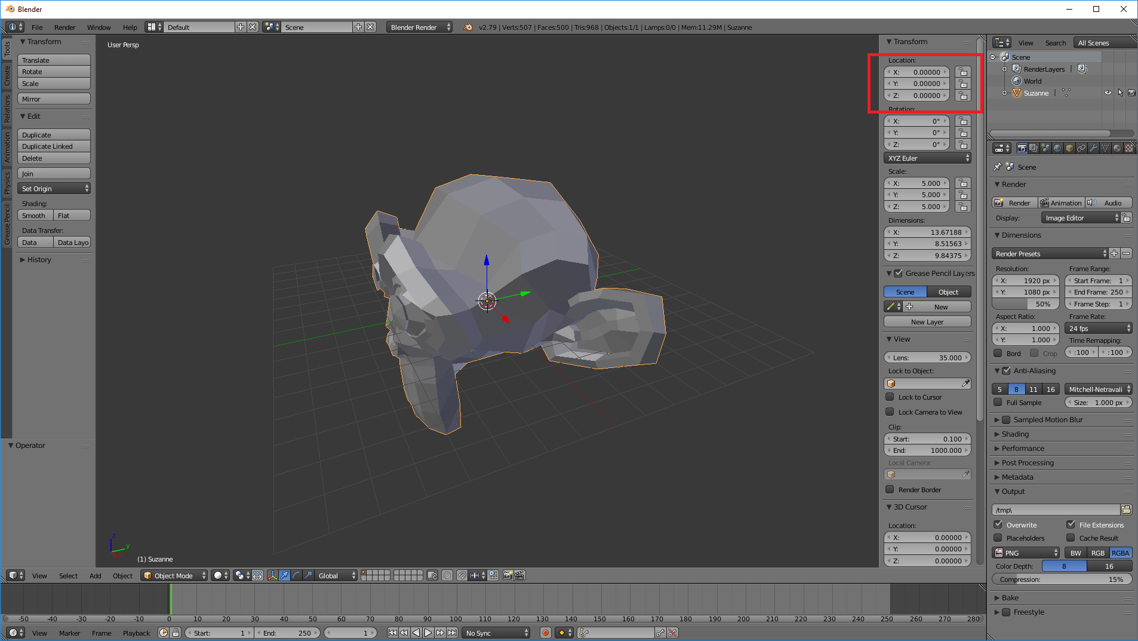Open the World properties tab

[x=1057, y=148]
